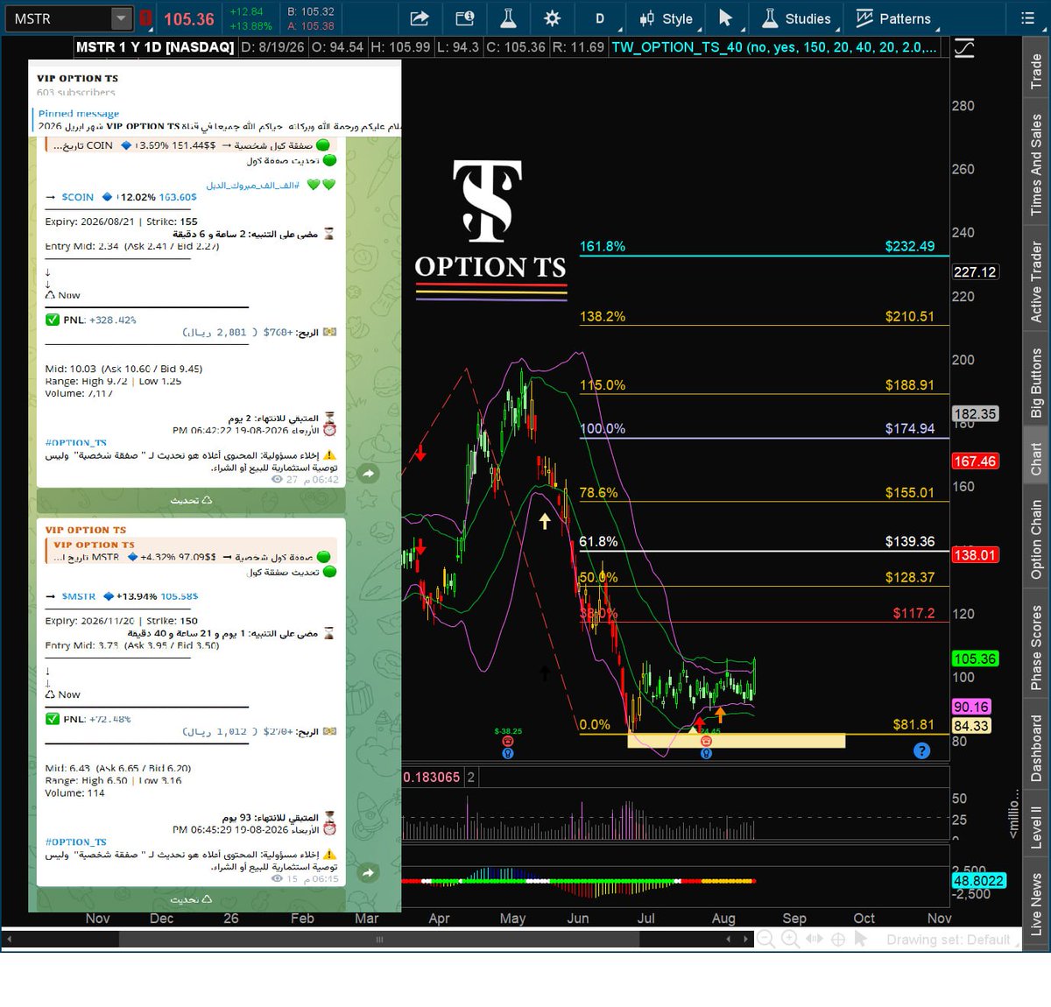
Task: Select the pointer icon in bottom toolbar
Action: [861, 940]
